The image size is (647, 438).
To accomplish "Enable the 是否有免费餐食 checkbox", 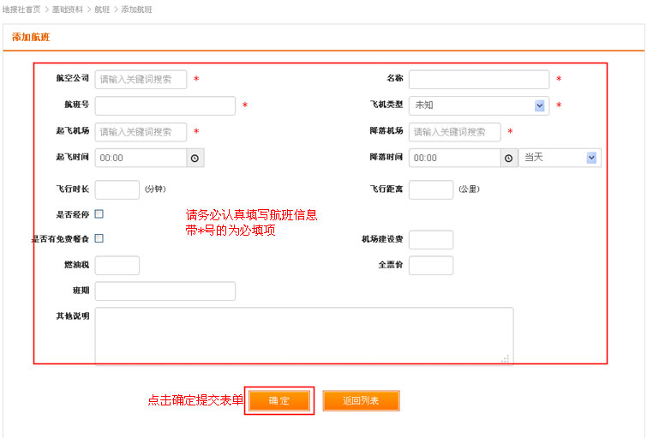I will (99, 238).
